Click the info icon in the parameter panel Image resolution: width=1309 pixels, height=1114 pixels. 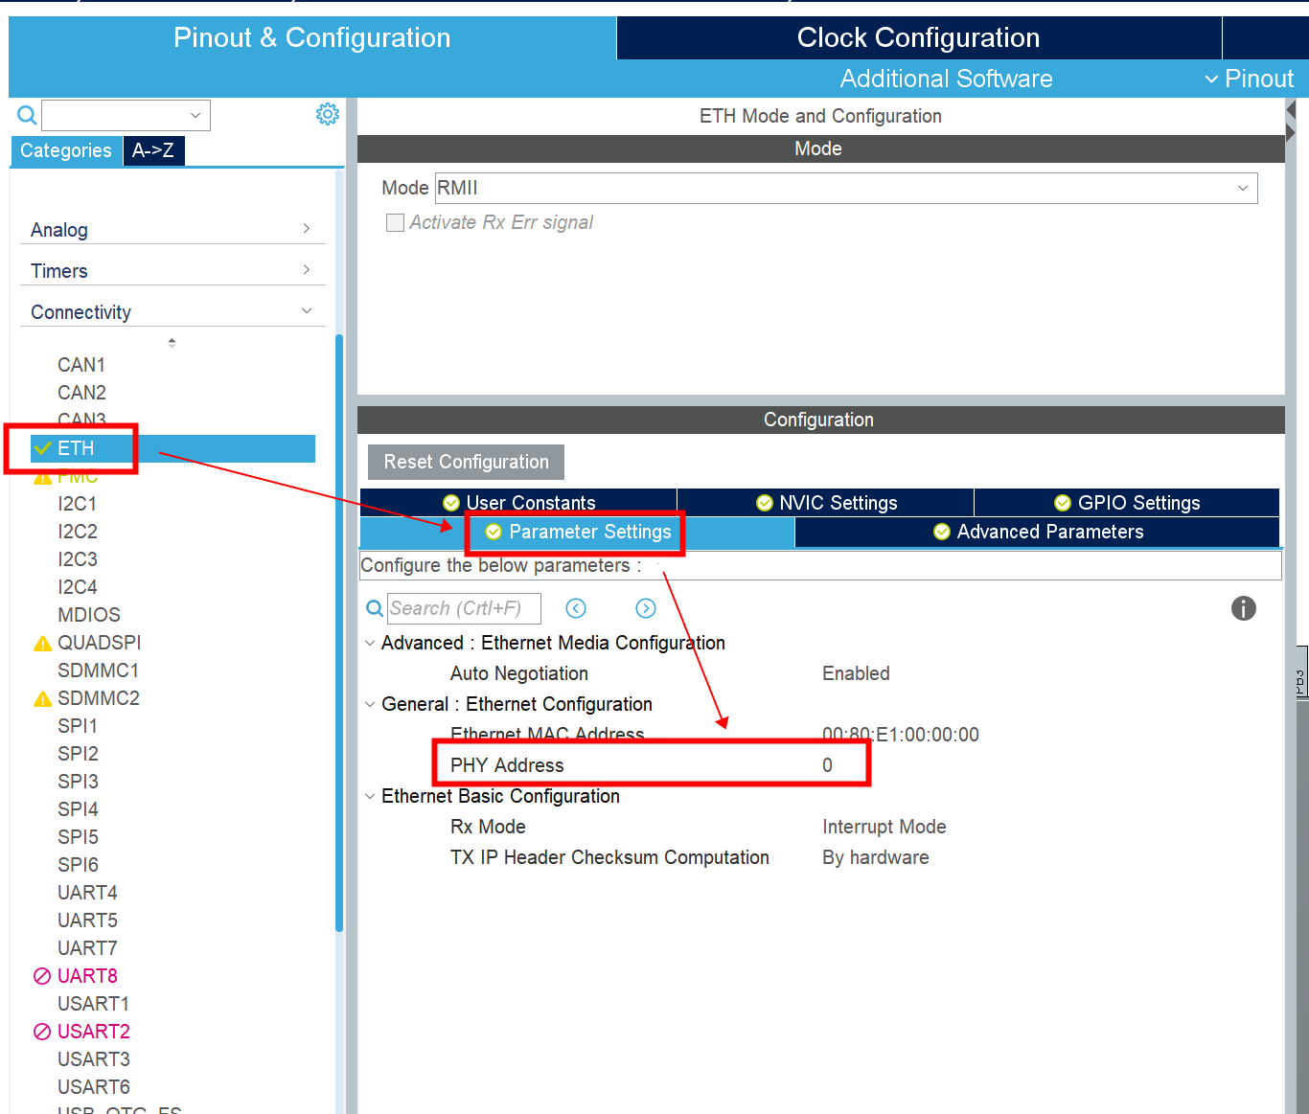(x=1243, y=608)
